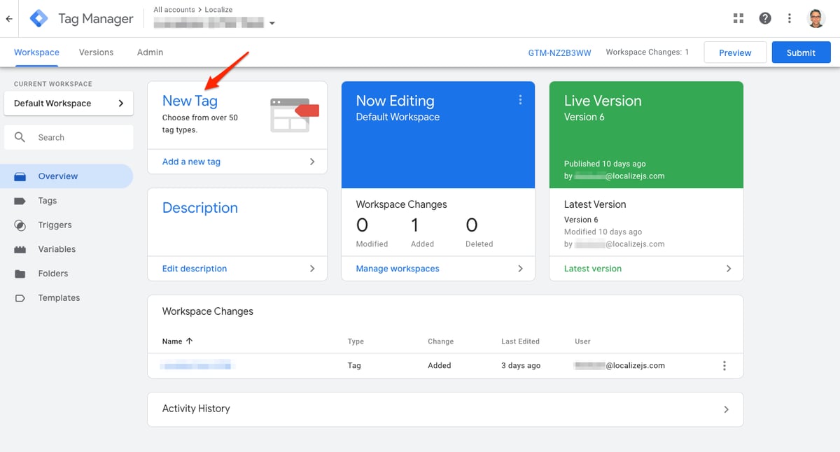Click the User column header
Image resolution: width=840 pixels, height=452 pixels.
582,341
